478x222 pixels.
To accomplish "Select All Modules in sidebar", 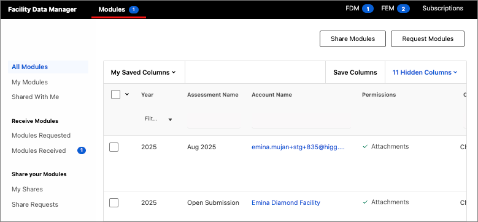I will 48,67.
